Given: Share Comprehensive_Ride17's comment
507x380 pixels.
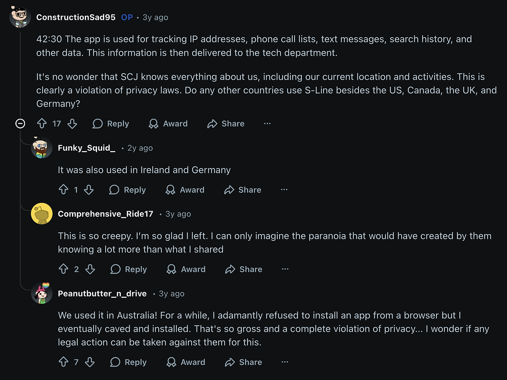Looking at the screenshot, I should [243, 269].
